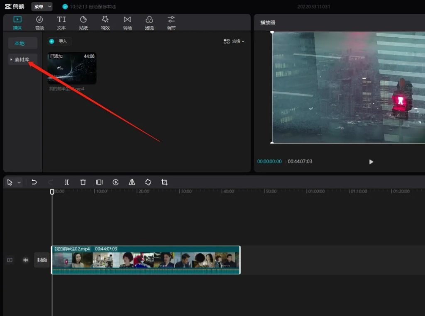425x316 pixels.
Task: Open the 转场 transitions tab
Action: click(x=127, y=23)
